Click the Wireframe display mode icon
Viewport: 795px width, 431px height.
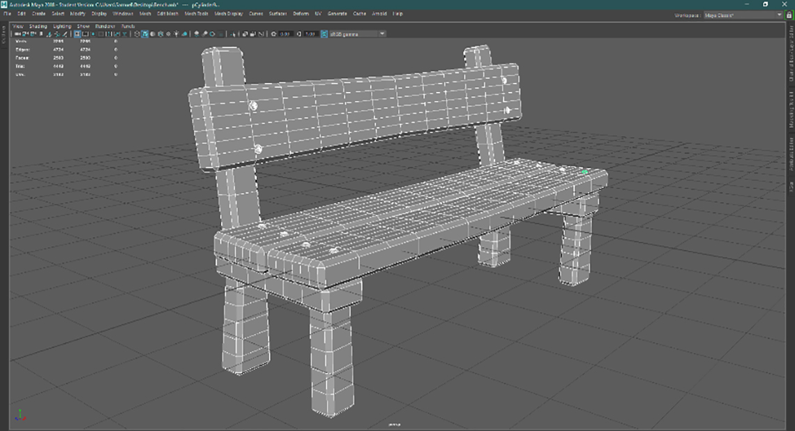(137, 33)
